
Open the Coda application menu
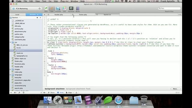click(19, 1)
